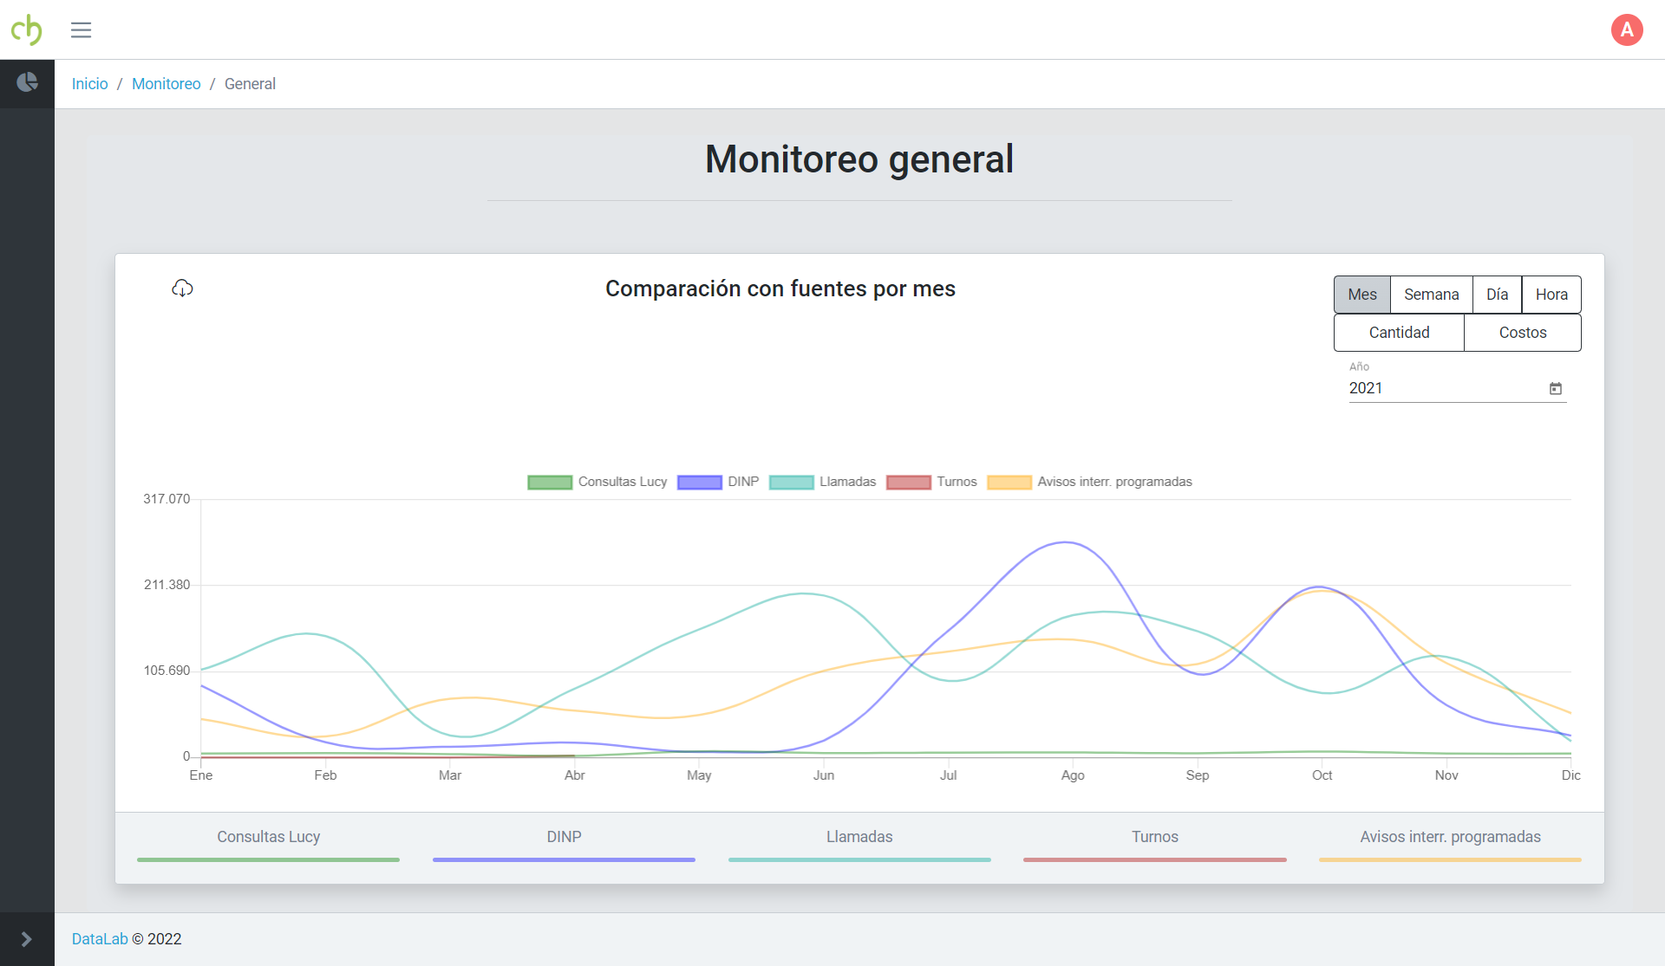Viewport: 1665px width, 966px height.
Task: Click the green app logo
Action: click(26, 29)
